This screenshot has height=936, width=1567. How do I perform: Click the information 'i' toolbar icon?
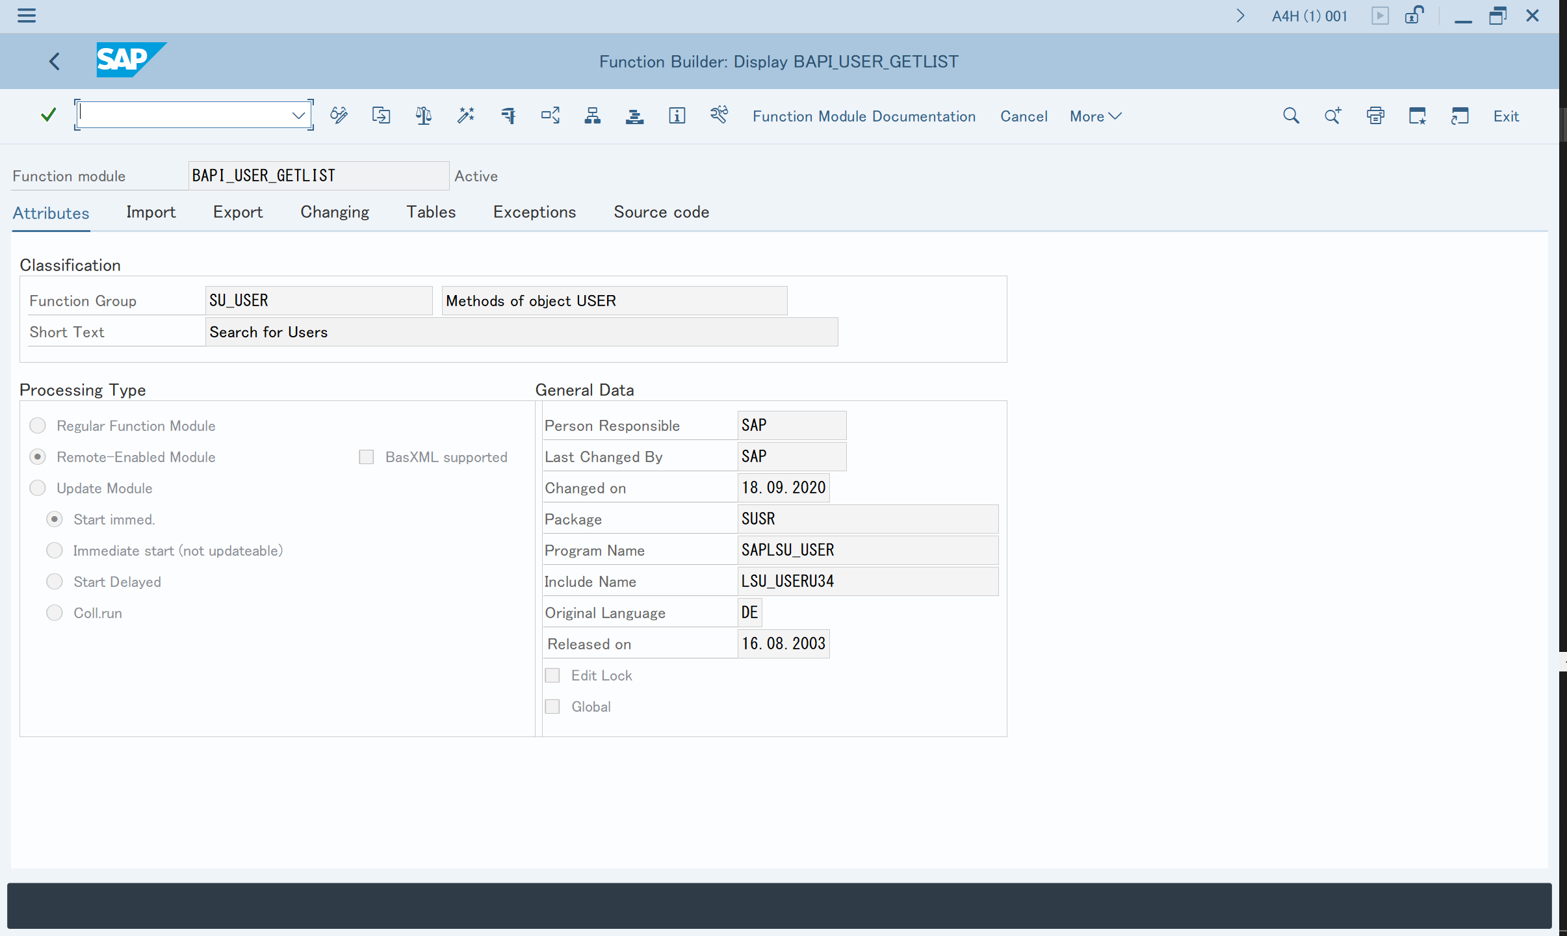pos(677,116)
